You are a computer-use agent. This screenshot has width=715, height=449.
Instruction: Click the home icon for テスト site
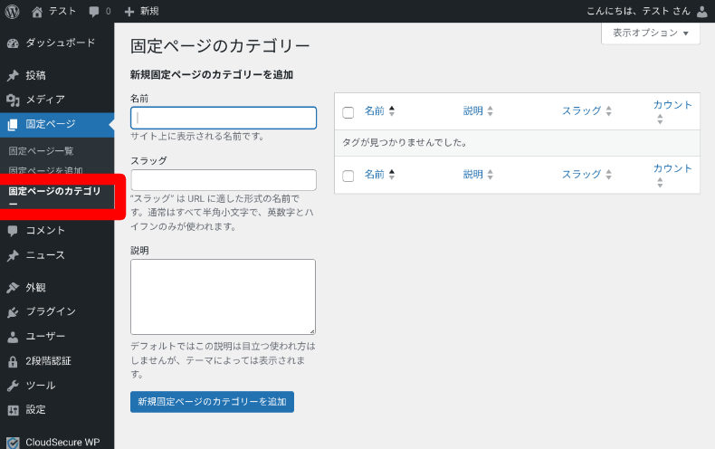(x=37, y=12)
